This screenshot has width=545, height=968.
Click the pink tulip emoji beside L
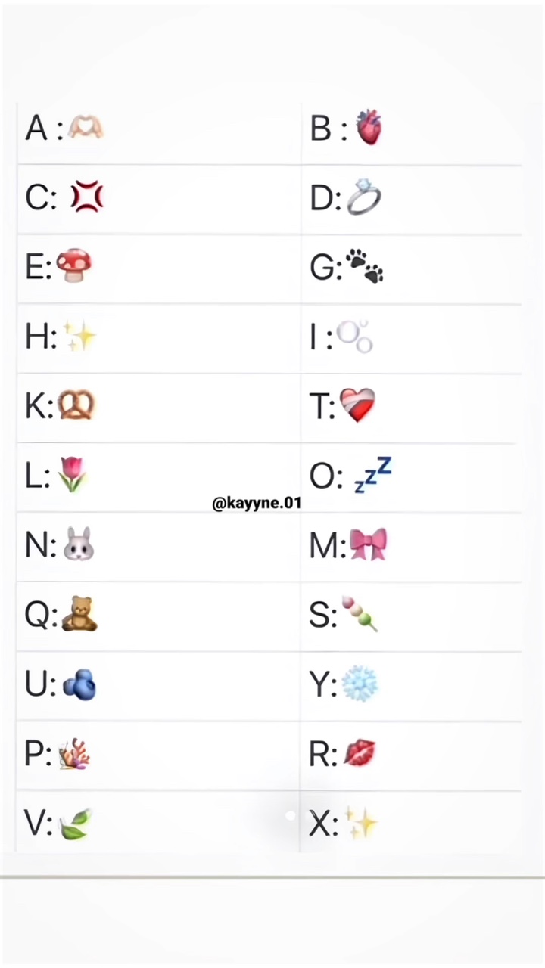72,475
